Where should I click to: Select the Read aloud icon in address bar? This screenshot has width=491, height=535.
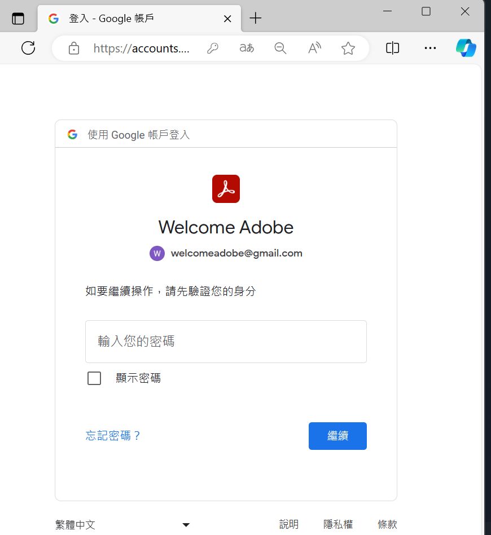point(314,48)
